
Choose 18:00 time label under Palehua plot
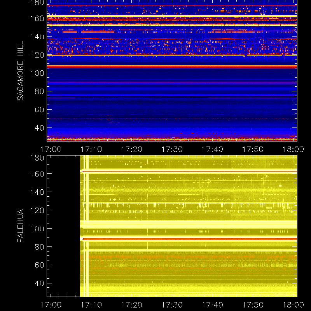(294, 305)
